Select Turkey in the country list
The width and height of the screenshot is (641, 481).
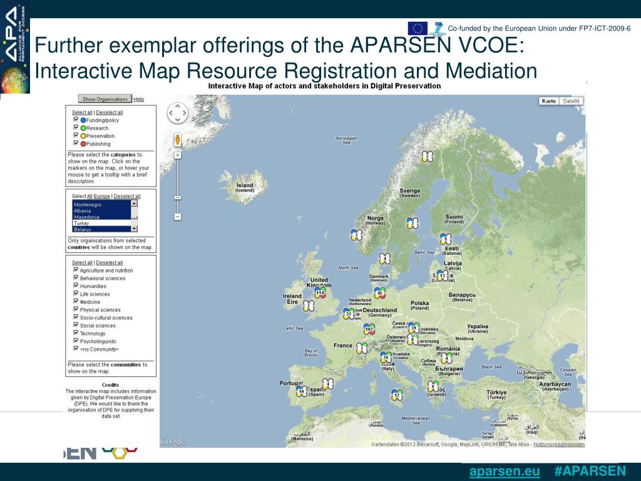pos(102,223)
